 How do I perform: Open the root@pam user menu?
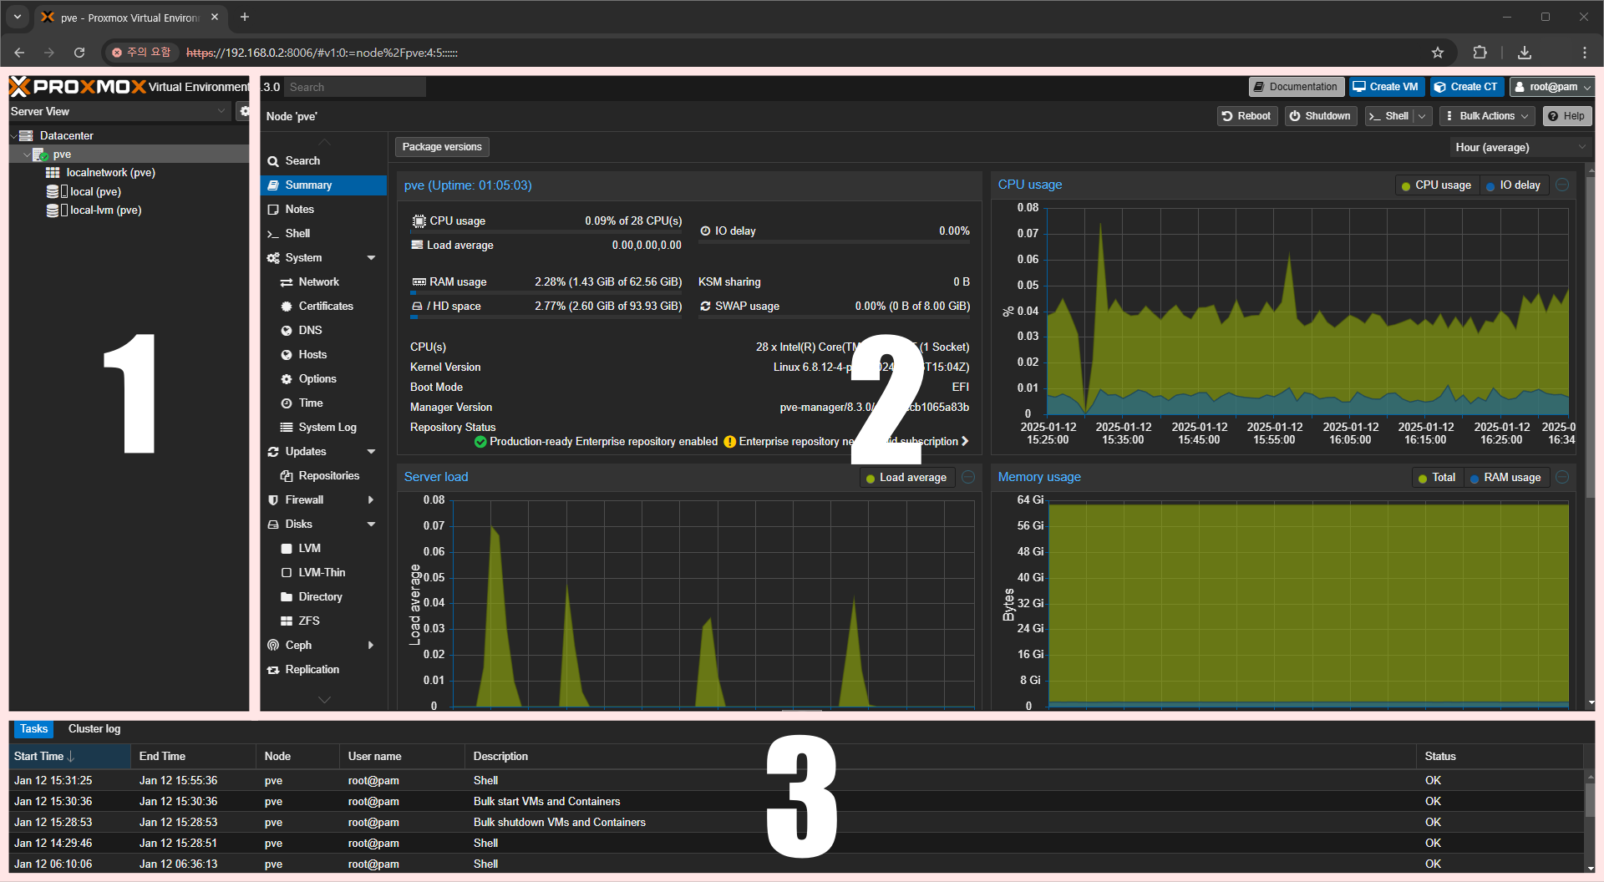pyautogui.click(x=1553, y=87)
